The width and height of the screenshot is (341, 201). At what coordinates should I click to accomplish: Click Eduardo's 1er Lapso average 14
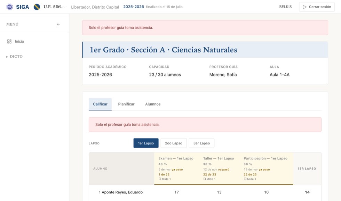coord(307,192)
